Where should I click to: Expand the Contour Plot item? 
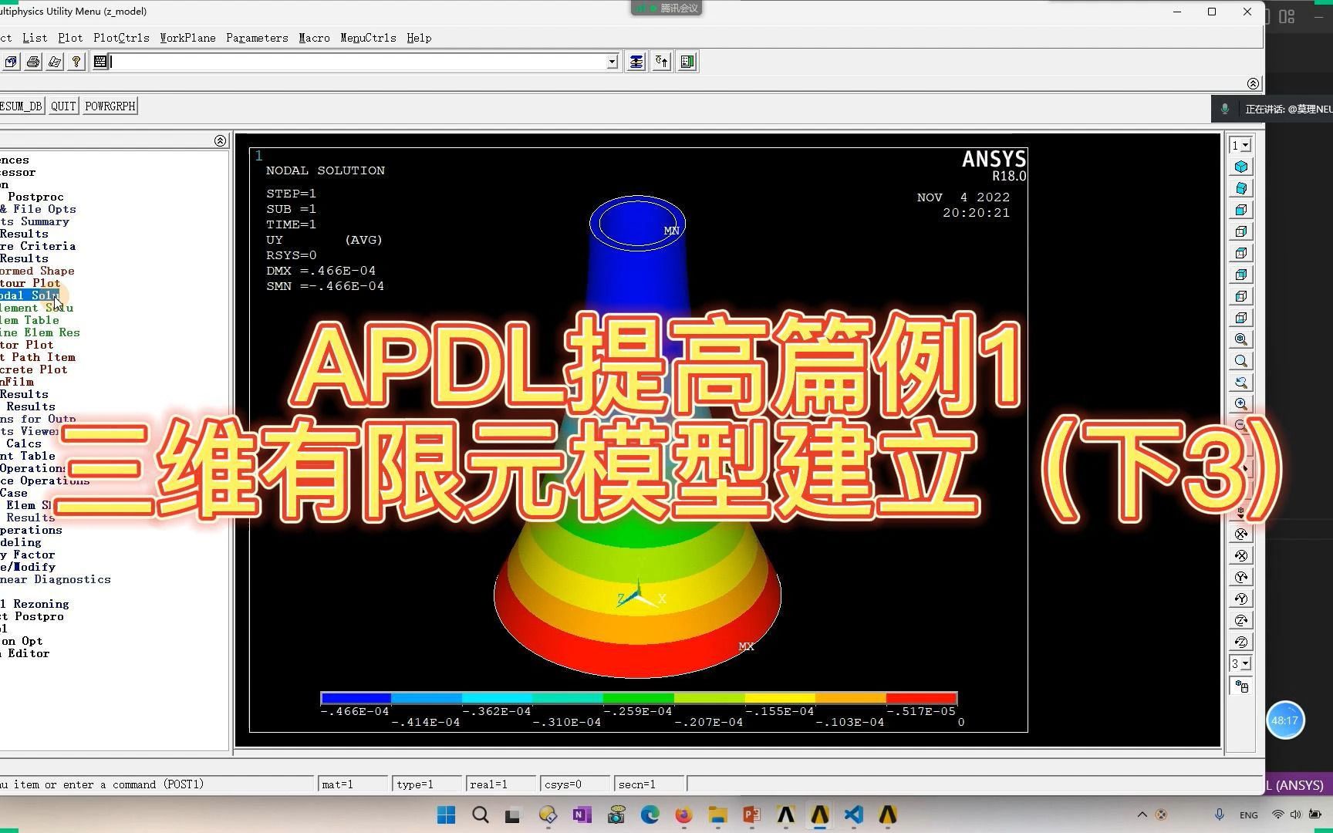[30, 283]
